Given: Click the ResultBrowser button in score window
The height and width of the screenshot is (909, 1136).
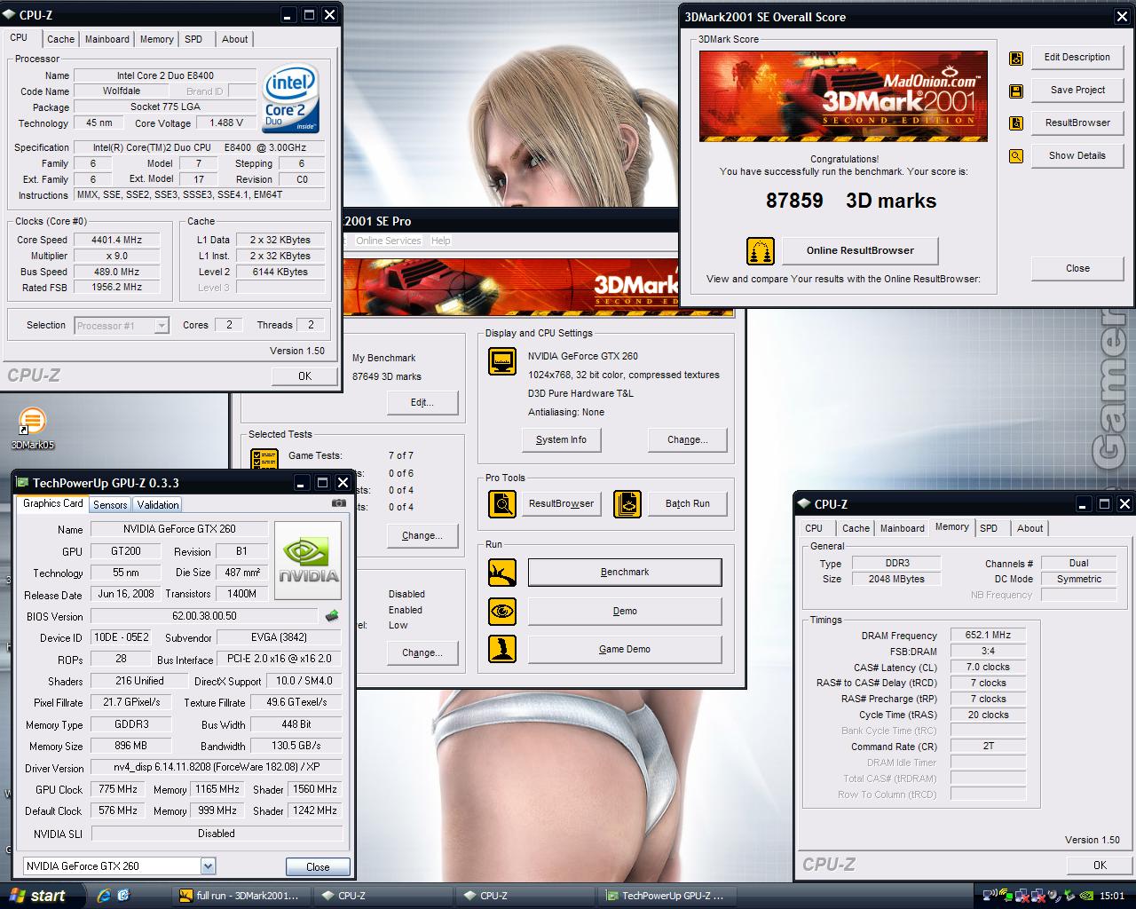Looking at the screenshot, I should (1077, 123).
